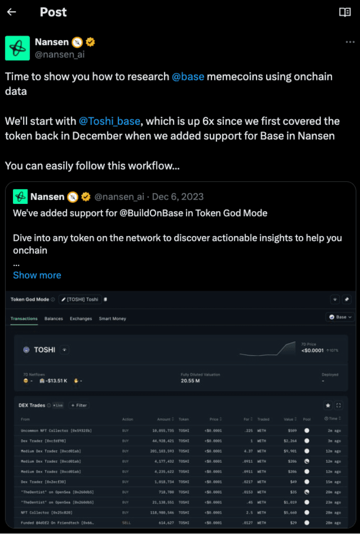The image size is (360, 534).
Task: Switch to the Balances tab
Action: click(53, 319)
